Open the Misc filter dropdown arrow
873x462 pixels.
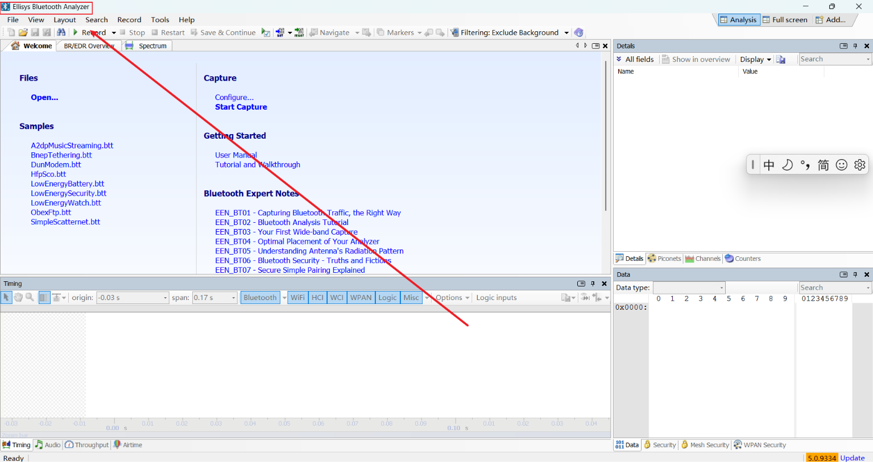(x=427, y=298)
